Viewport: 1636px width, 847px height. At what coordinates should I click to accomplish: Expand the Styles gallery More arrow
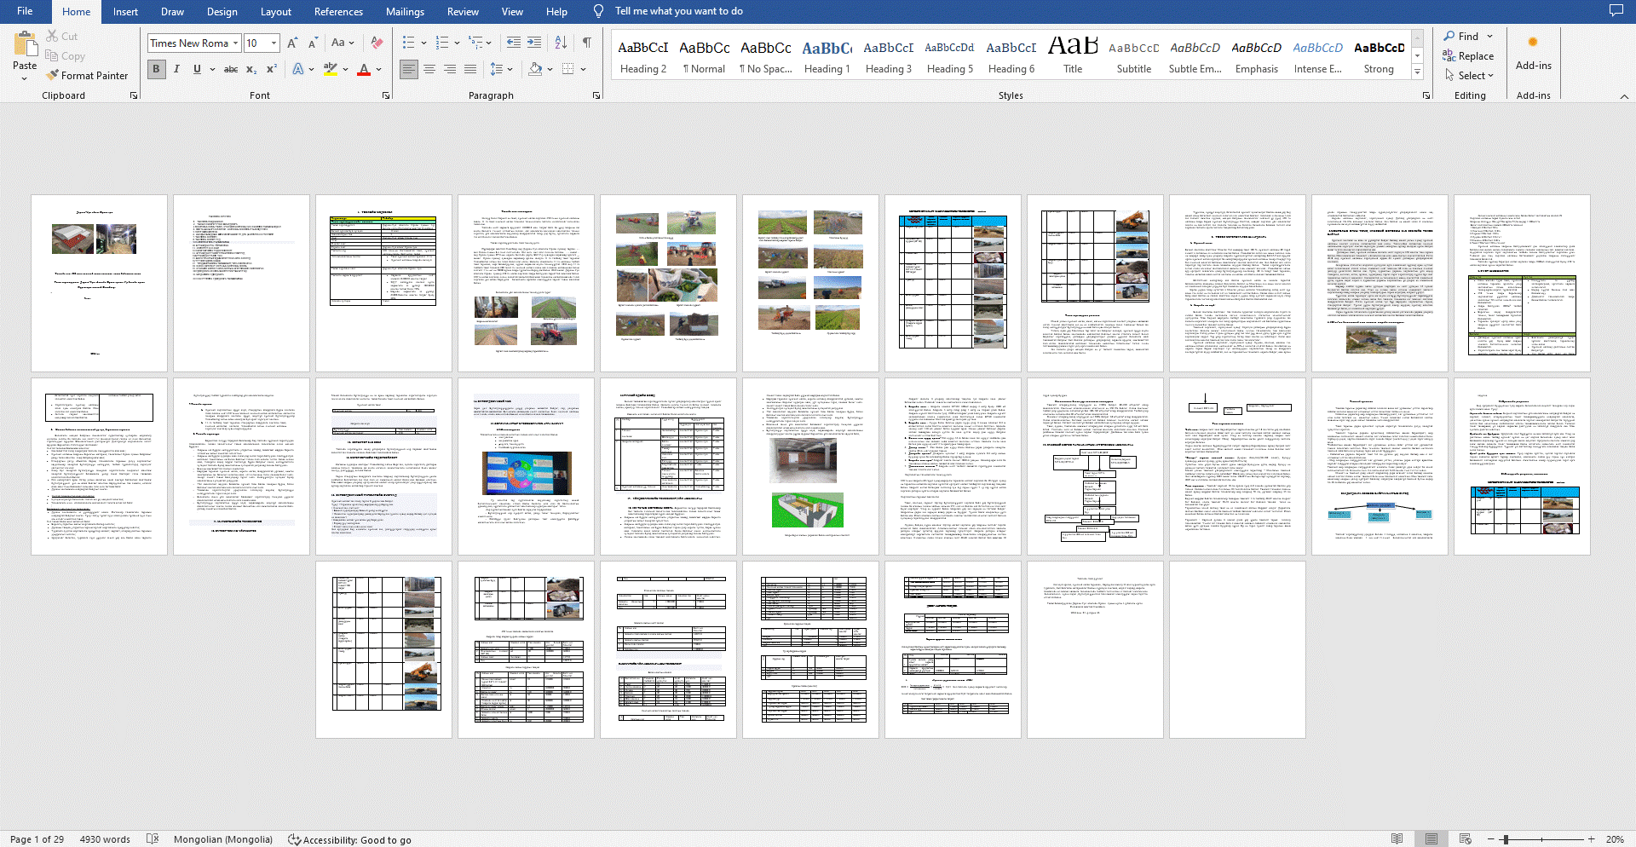(1418, 72)
